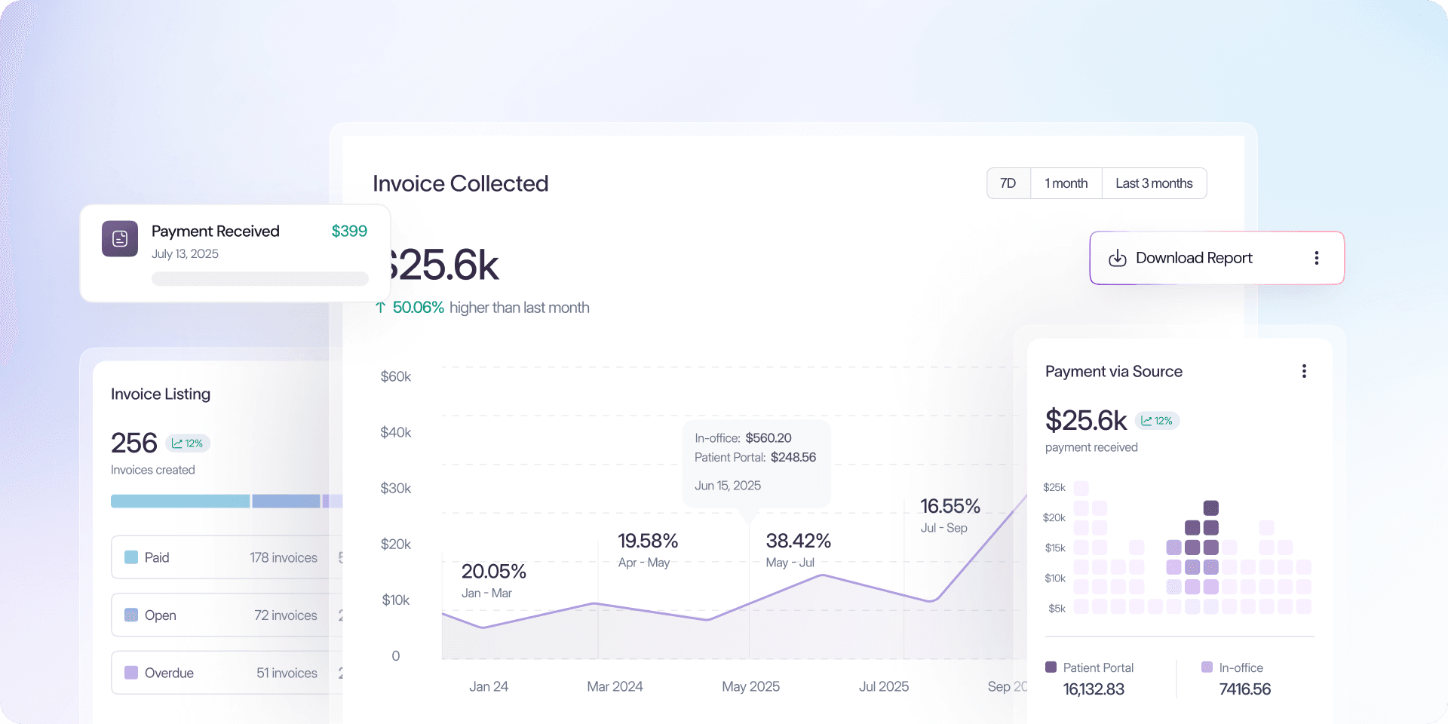The image size is (1448, 724).
Task: Click the Overdue invoices row
Action: tap(226, 673)
